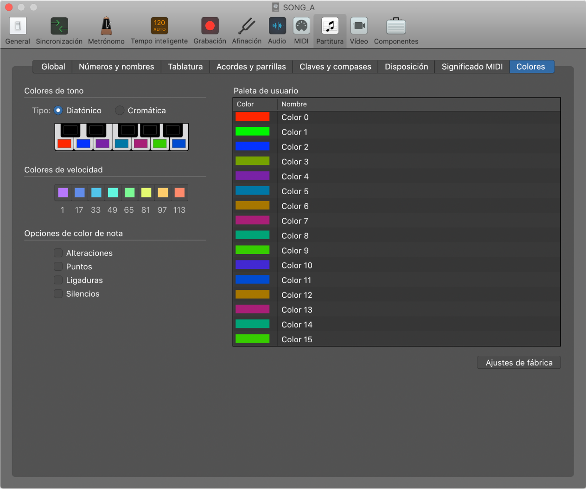Check the Ligaduras option
The image size is (586, 489).
point(58,280)
